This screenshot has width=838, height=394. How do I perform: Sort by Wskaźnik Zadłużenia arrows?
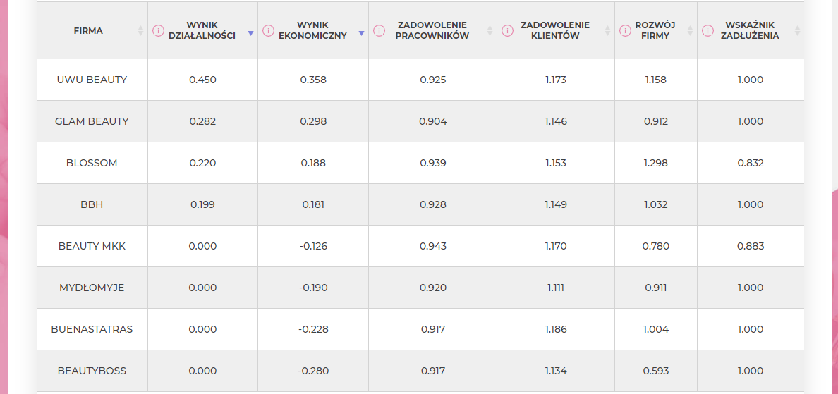tap(797, 31)
